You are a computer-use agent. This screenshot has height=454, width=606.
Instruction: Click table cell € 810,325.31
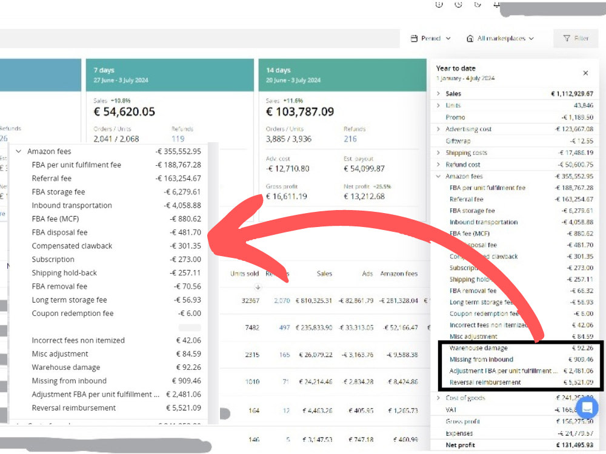314,300
